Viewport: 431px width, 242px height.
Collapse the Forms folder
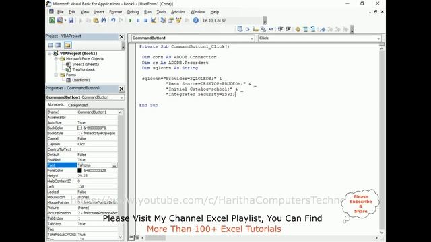56,75
